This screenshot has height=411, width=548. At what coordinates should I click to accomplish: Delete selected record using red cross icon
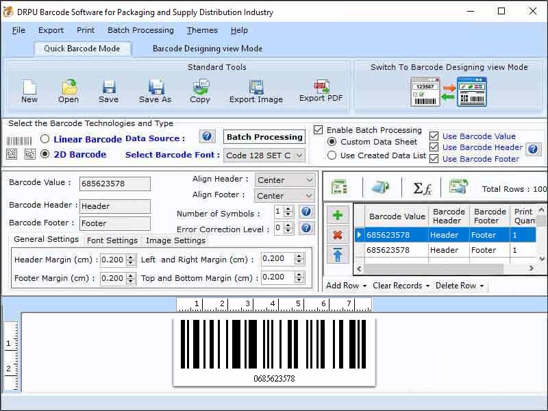click(337, 234)
